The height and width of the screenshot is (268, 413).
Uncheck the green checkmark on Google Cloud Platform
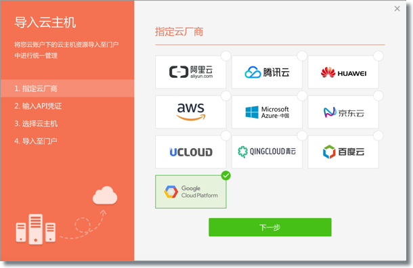(x=225, y=175)
